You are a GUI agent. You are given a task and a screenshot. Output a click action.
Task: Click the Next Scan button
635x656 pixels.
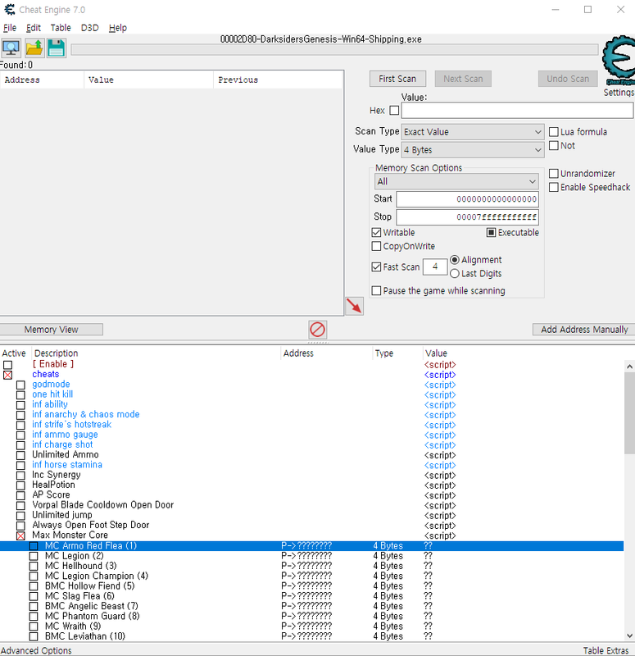tap(463, 79)
